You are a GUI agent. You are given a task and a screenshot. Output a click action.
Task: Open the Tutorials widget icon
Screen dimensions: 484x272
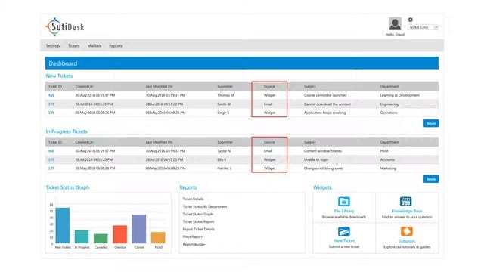(407, 231)
